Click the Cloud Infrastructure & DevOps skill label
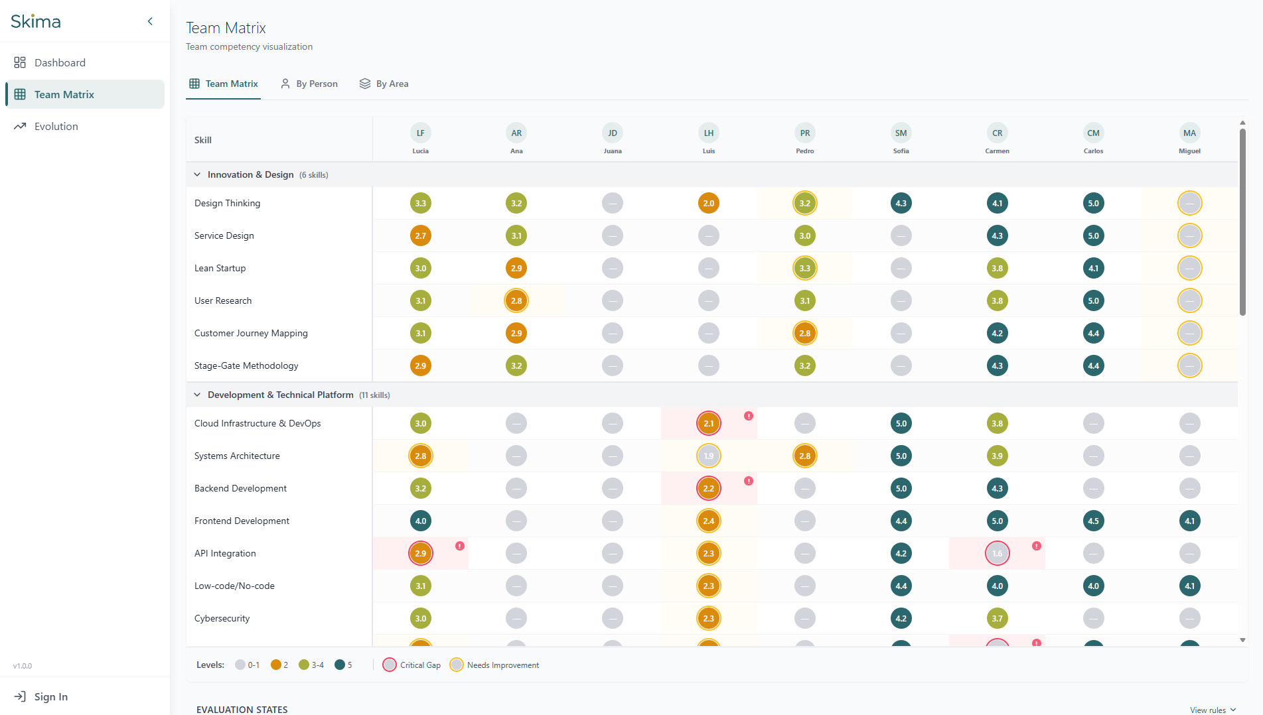 coord(258,423)
